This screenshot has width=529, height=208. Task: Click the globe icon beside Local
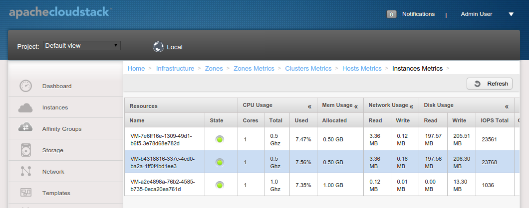point(158,47)
